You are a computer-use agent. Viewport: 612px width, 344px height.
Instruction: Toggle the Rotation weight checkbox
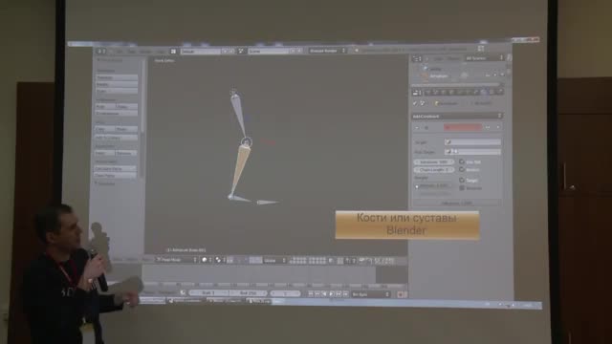tap(462, 188)
